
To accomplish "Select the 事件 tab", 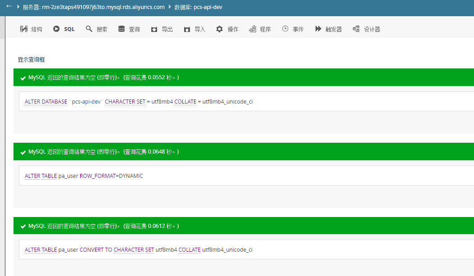I will 293,29.
